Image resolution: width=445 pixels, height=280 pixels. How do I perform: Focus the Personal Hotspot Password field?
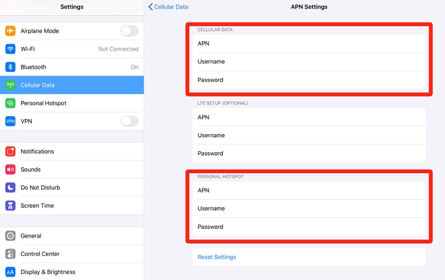pyautogui.click(x=309, y=227)
